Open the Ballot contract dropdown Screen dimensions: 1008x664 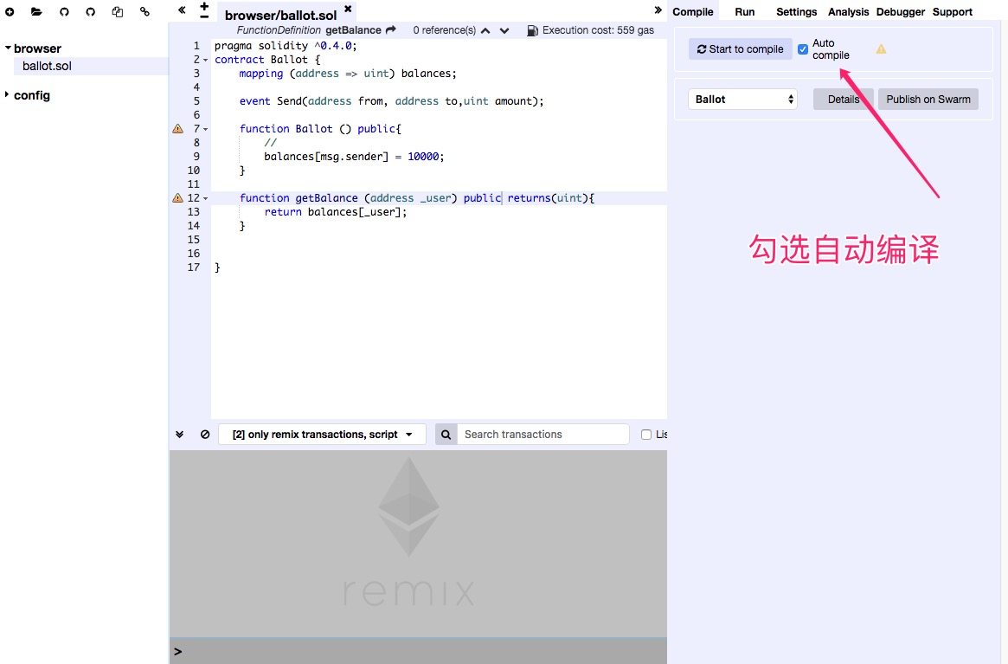tap(742, 99)
